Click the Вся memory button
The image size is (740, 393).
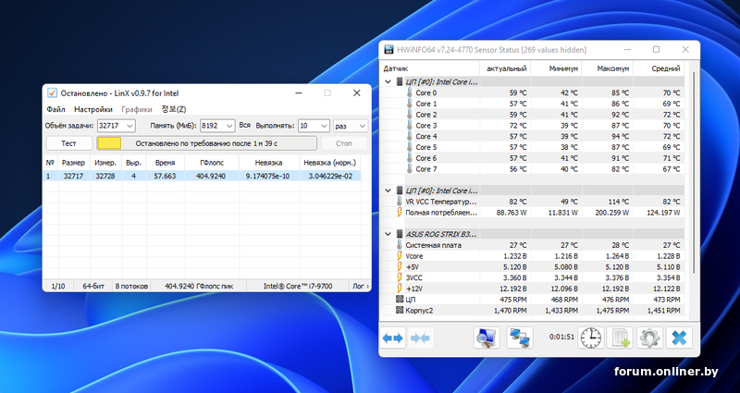point(244,125)
